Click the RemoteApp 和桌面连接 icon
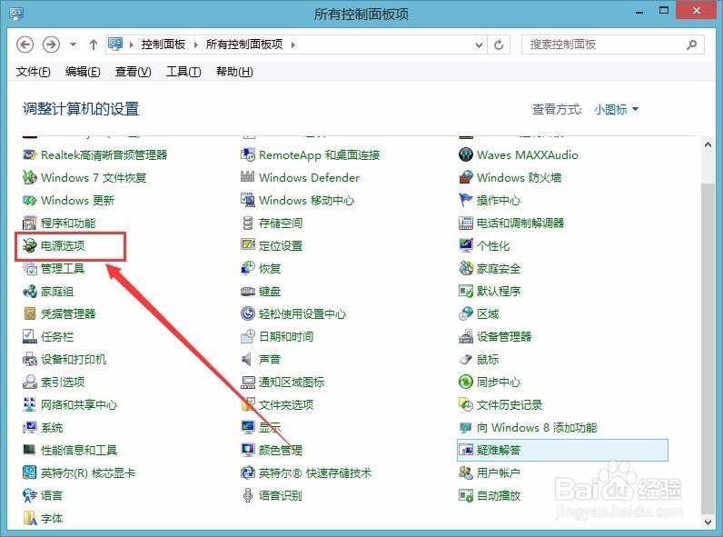Screen dimensions: 723x537 pyautogui.click(x=248, y=155)
